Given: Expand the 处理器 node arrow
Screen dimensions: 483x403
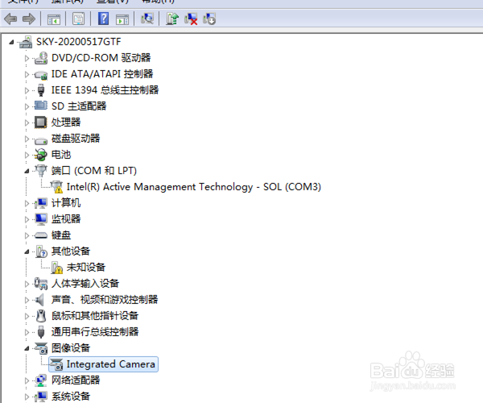Looking at the screenshot, I should click(27, 123).
